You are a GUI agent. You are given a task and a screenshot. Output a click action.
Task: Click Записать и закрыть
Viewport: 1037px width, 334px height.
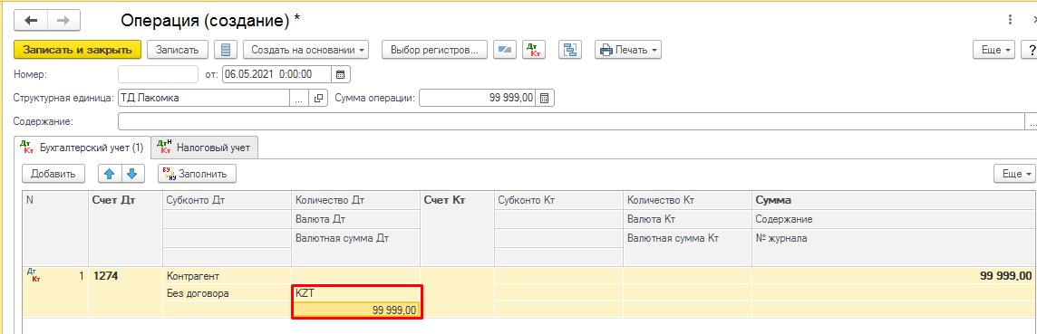click(77, 50)
